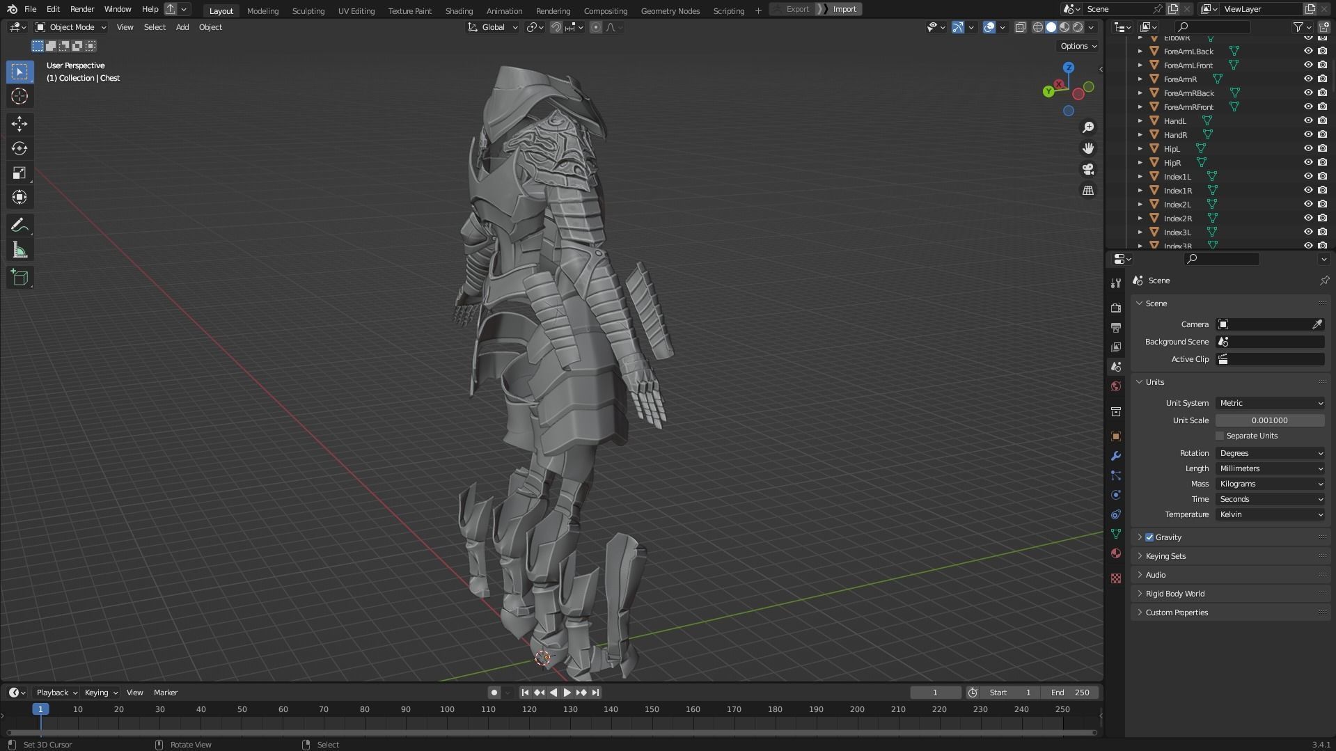Switch to the Sculpting workspace tab
This screenshot has height=751, width=1336.
[x=308, y=10]
